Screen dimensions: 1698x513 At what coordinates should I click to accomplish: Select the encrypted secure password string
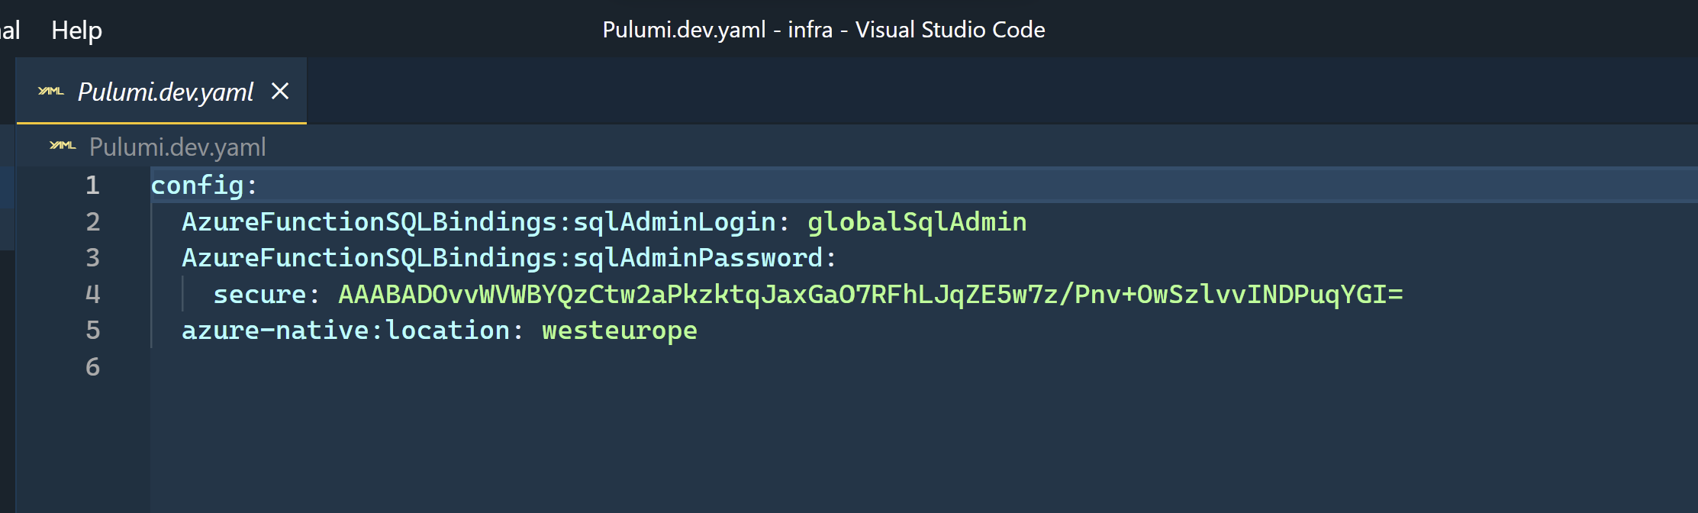(x=870, y=293)
